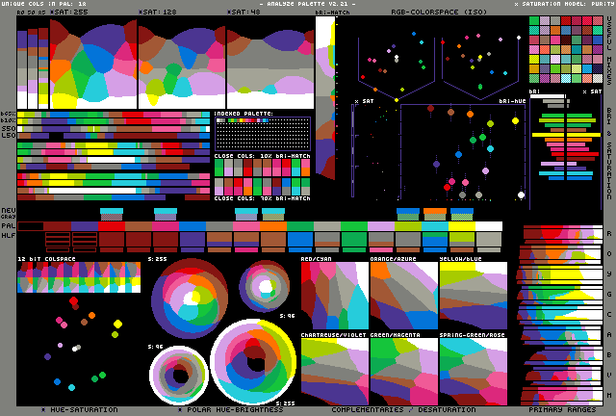616x416 pixels.
Task: Click the vertical Useful Mixes label
Action: pyautogui.click(x=608, y=50)
